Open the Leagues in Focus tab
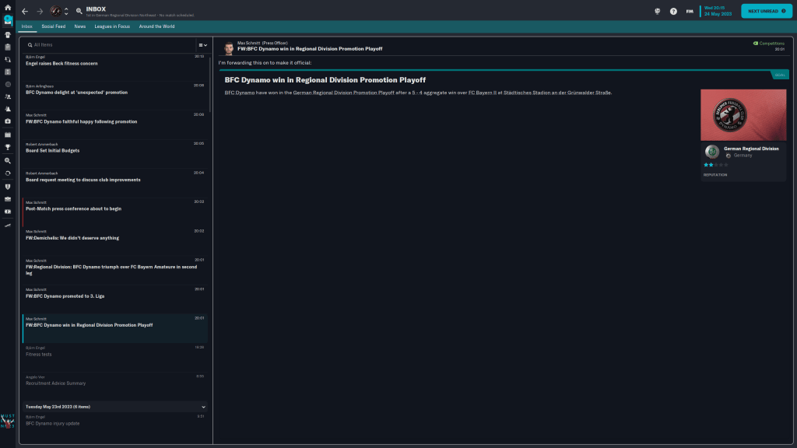 coord(112,26)
